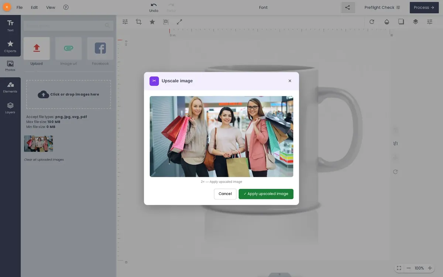Viewport: 443px width, 277px height.
Task: Cancel the Upscale image dialog
Action: click(225, 194)
